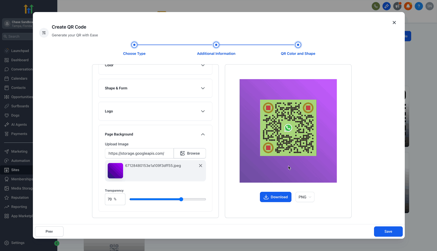The image size is (437, 251).
Task: Open Dashboard from the sidebar
Action: 20,60
